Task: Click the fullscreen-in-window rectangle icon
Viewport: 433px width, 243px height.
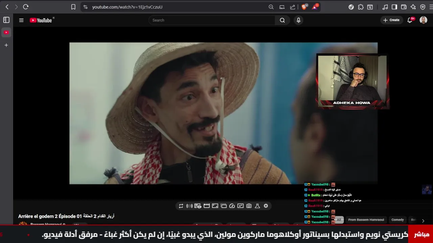Action: click(x=215, y=206)
